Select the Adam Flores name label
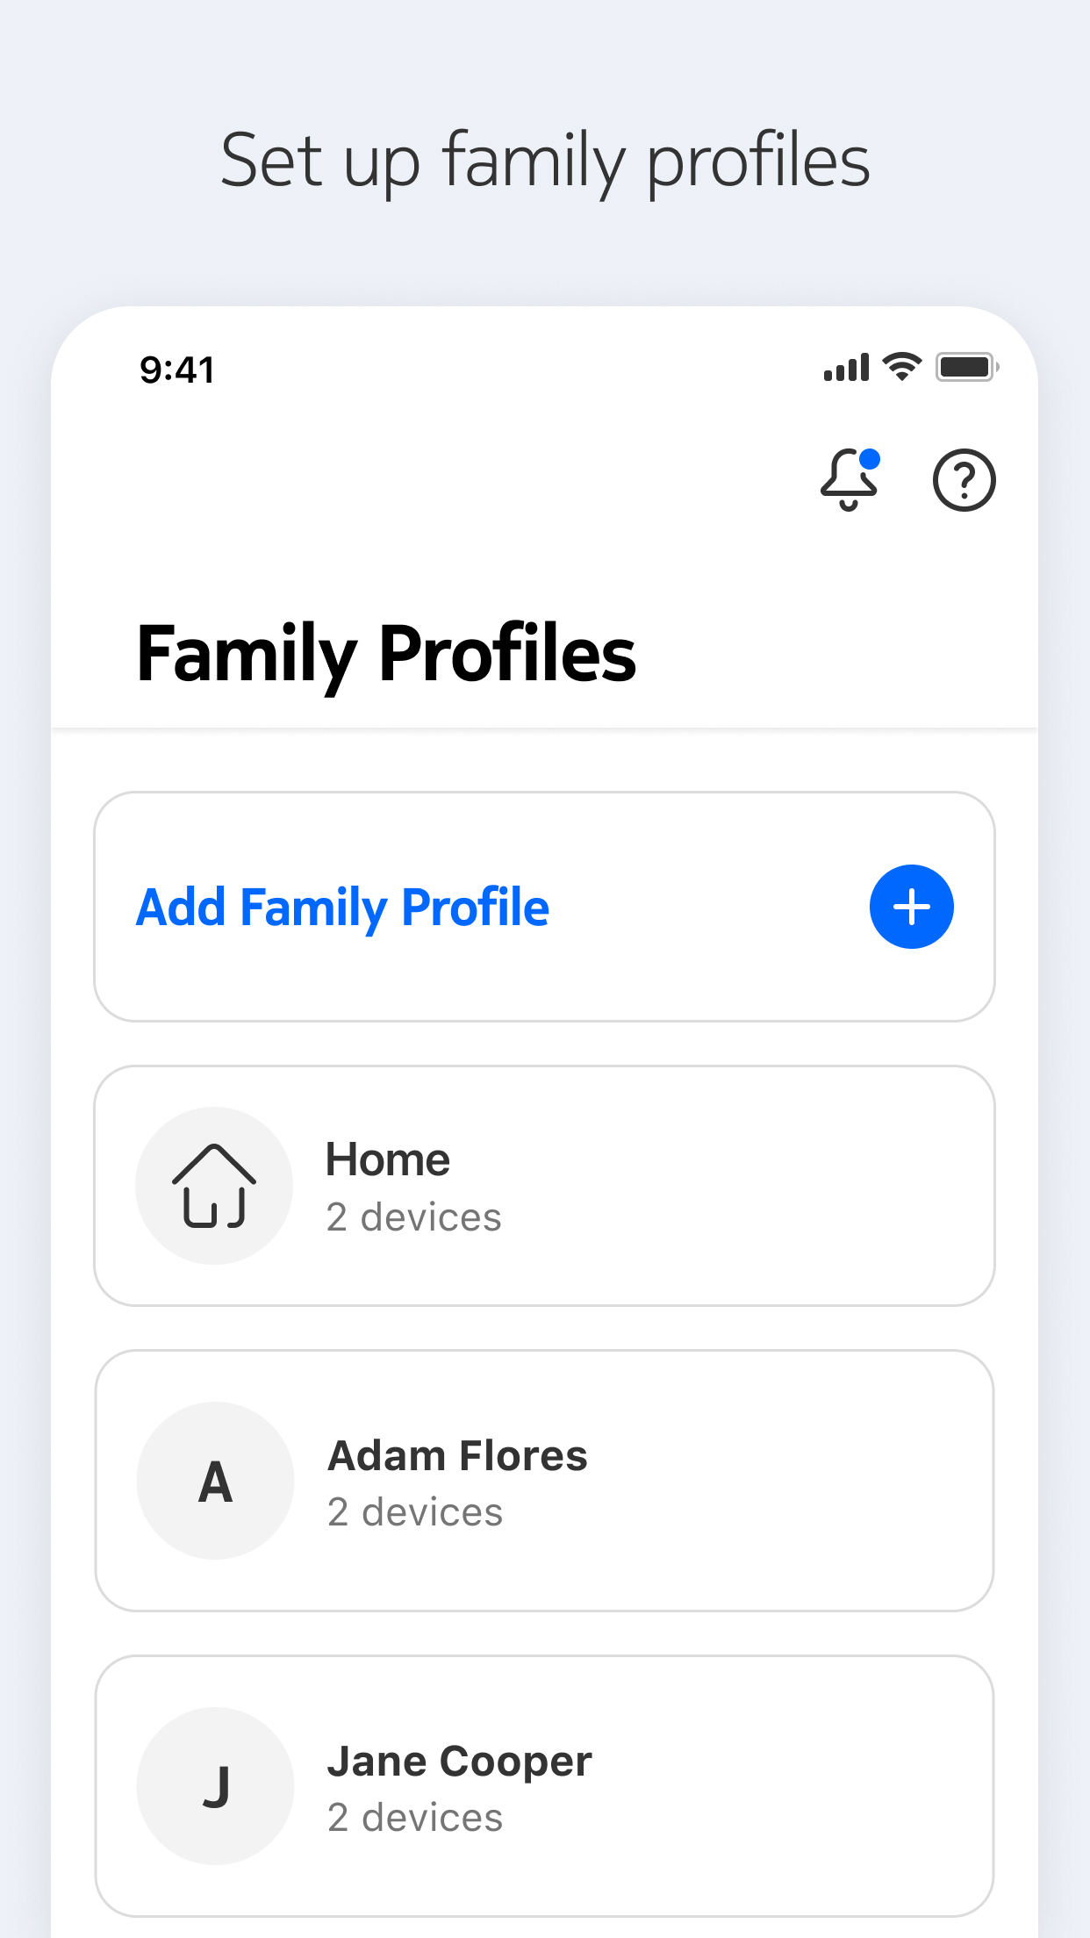This screenshot has height=1938, width=1090. 457,1455
